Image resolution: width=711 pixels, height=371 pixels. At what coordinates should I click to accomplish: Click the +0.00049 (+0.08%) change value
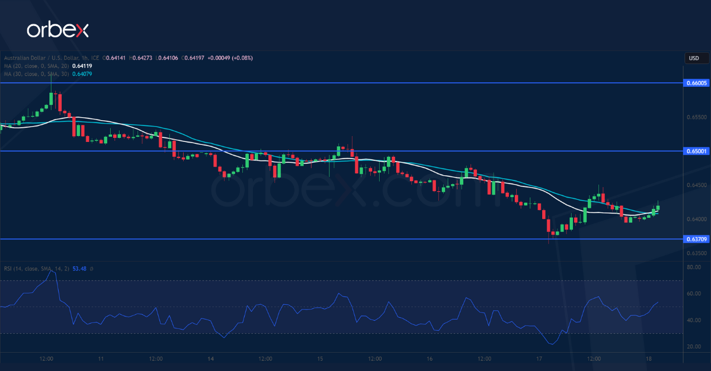[231, 58]
